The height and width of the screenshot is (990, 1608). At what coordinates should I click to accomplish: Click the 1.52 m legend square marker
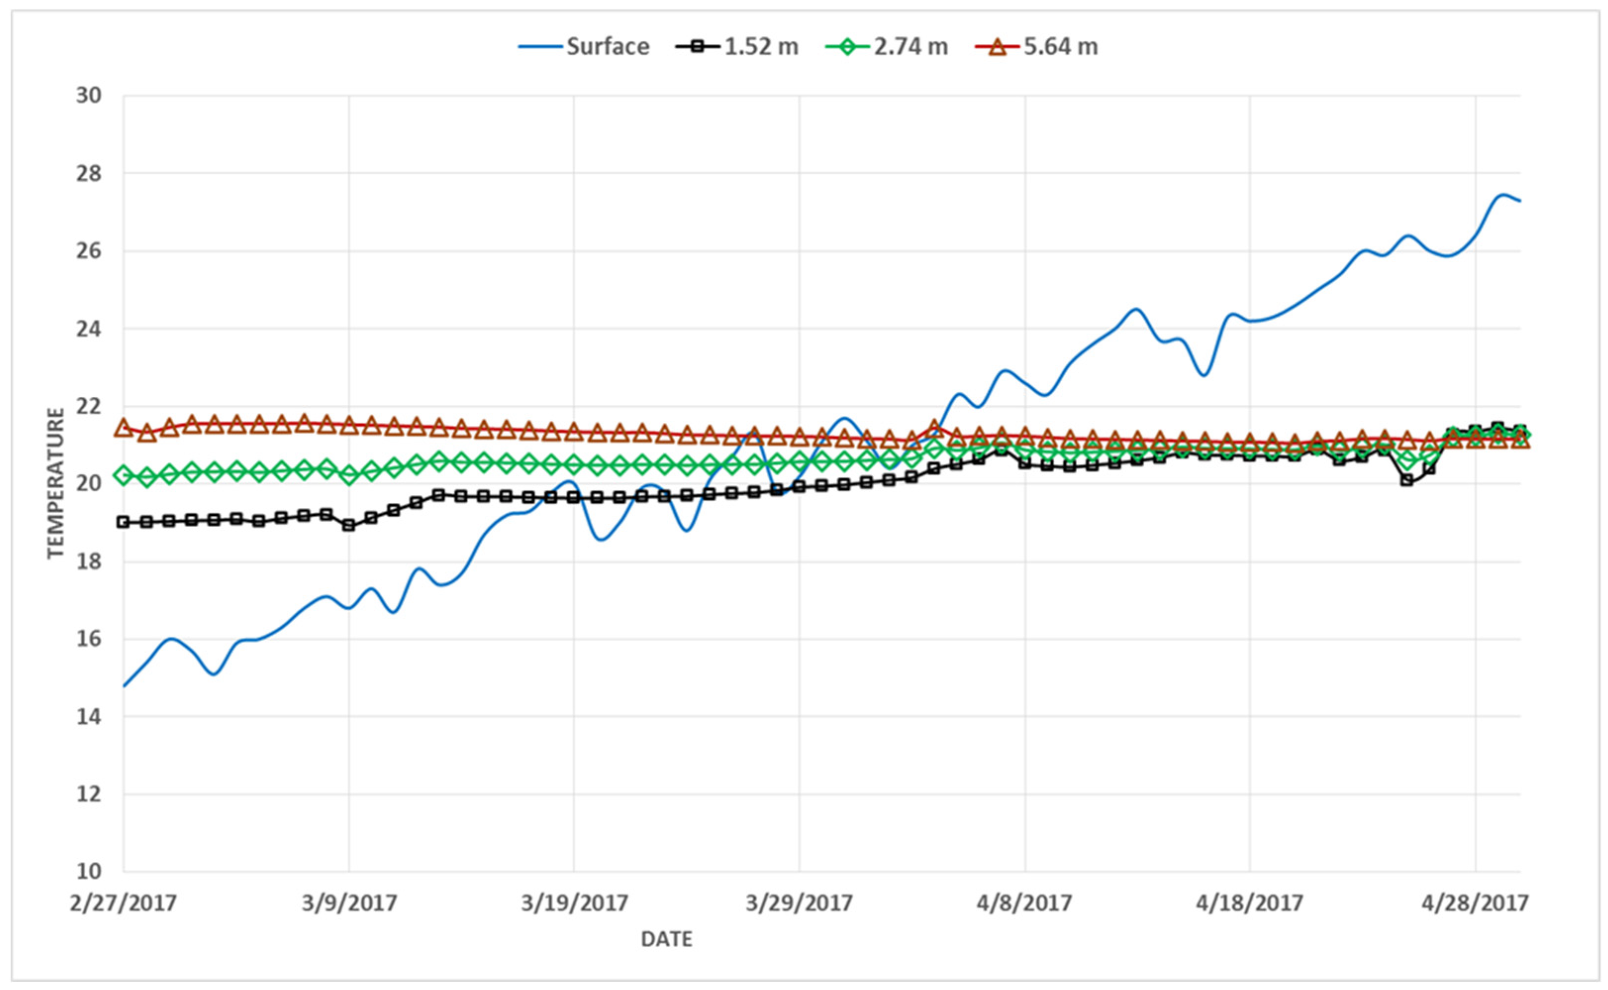coord(698,47)
